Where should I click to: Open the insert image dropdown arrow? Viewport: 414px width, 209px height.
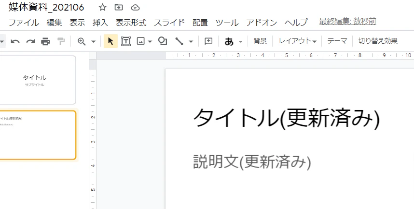pos(150,41)
